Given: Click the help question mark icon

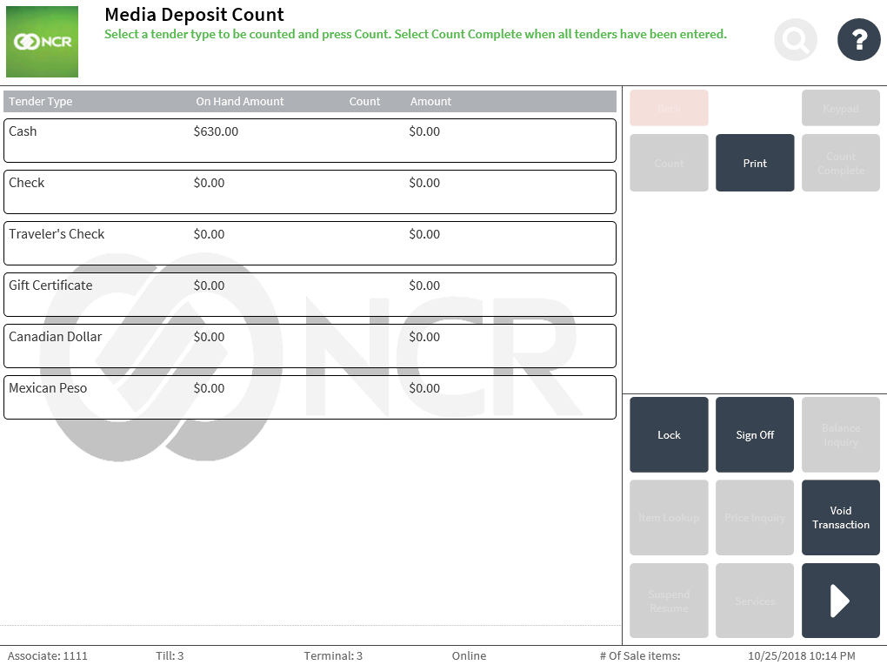Looking at the screenshot, I should [858, 39].
